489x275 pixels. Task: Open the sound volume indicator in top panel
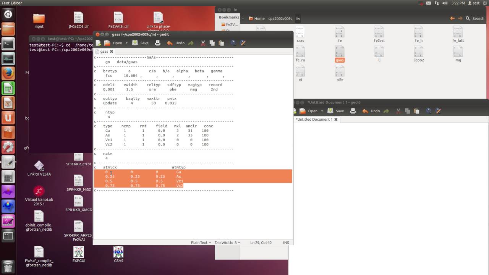[x=444, y=3]
